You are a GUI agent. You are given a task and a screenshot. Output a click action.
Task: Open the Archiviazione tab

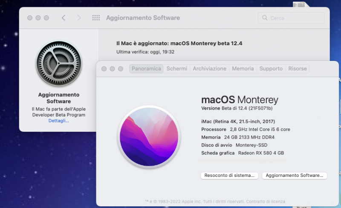point(209,69)
